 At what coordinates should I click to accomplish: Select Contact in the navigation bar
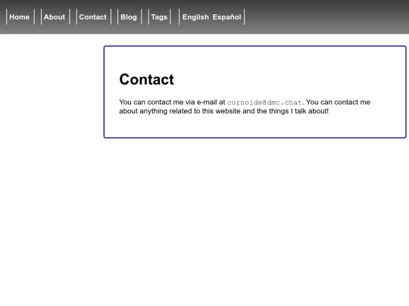[x=93, y=17]
